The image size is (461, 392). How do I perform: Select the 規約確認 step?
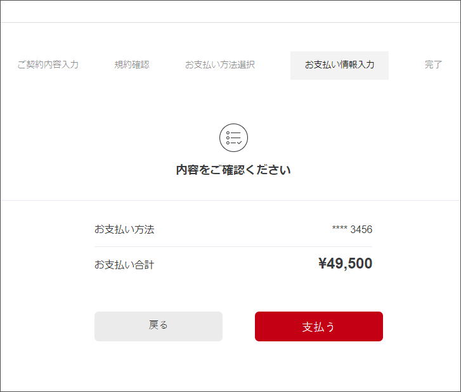click(x=132, y=65)
